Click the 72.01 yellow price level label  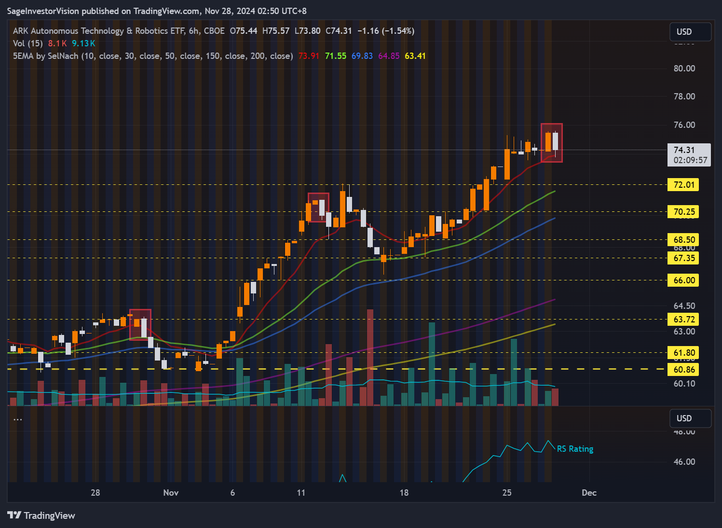[x=683, y=185]
